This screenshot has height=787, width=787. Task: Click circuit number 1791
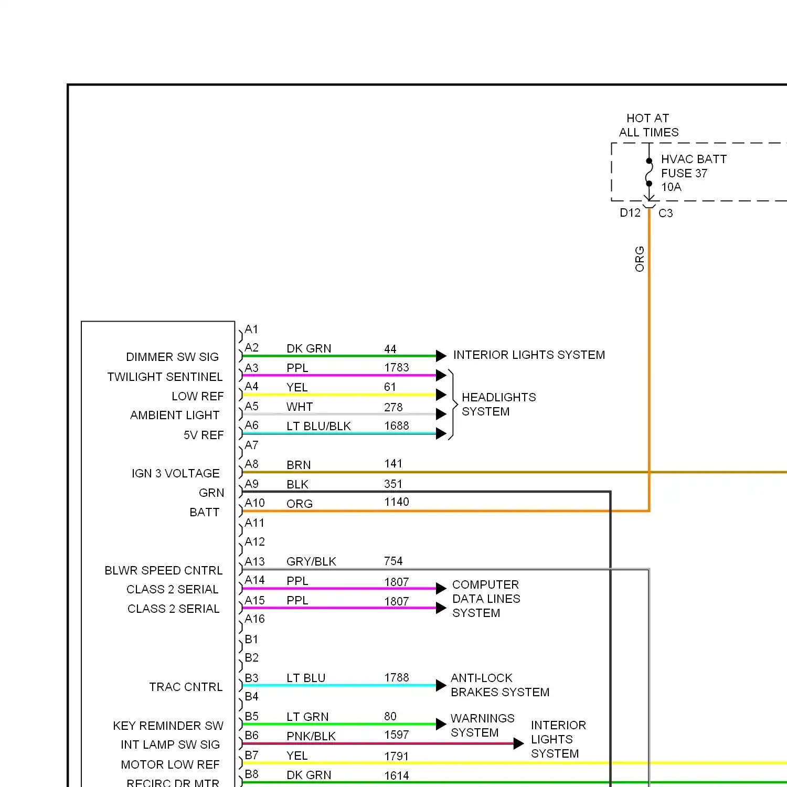pyautogui.click(x=396, y=756)
